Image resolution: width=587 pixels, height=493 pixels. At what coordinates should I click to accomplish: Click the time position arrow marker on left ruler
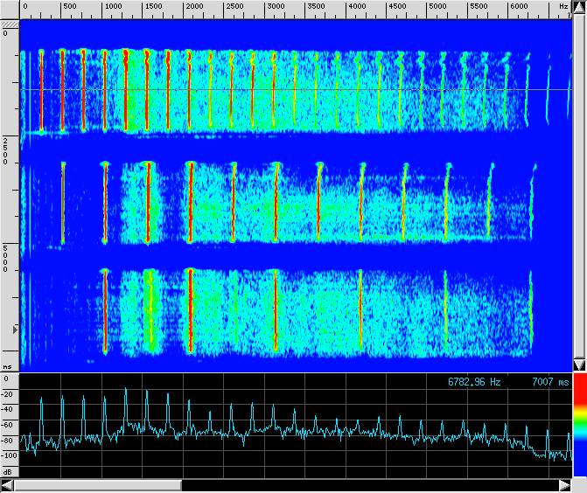[14, 329]
